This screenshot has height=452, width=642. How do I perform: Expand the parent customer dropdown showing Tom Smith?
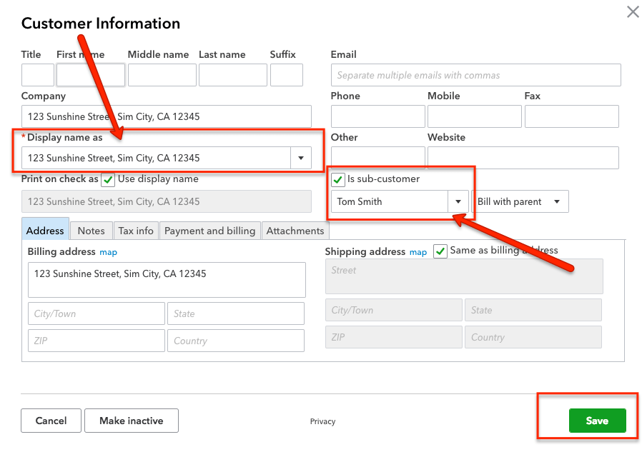tap(458, 201)
